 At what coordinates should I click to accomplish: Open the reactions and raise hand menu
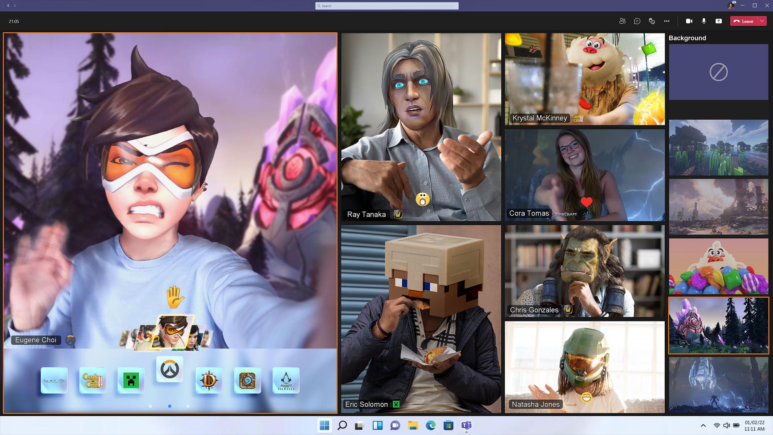652,21
